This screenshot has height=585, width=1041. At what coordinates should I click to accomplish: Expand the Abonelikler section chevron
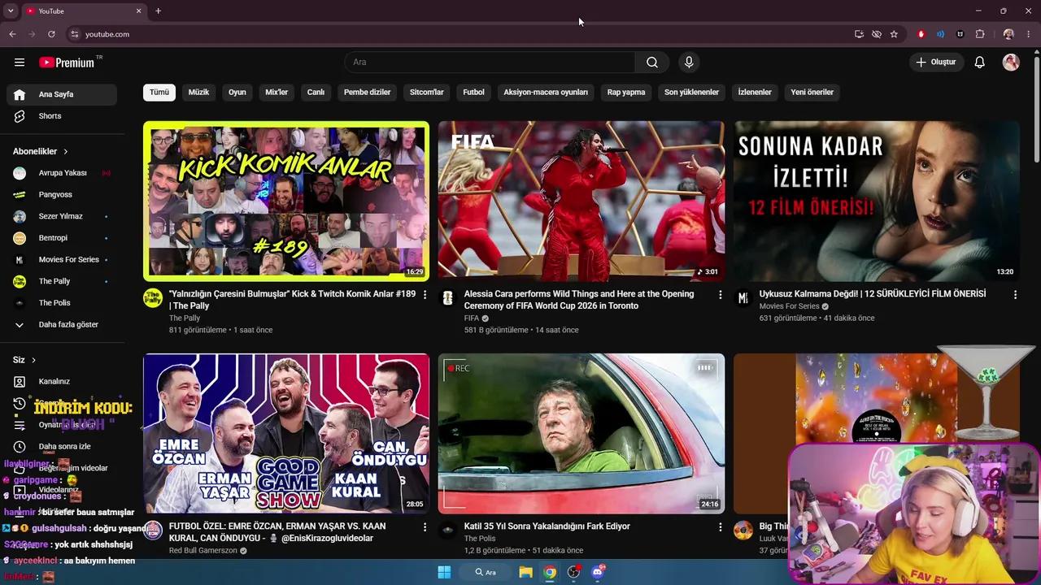pyautogui.click(x=66, y=152)
